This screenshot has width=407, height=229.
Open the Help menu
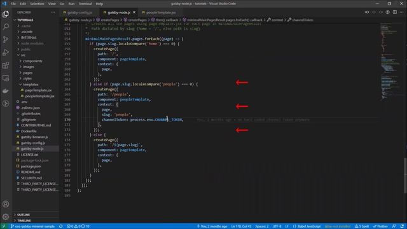pyautogui.click(x=99, y=4)
